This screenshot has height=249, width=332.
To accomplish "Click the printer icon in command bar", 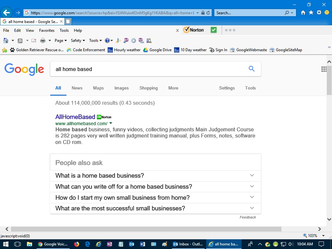I will click(x=42, y=41).
